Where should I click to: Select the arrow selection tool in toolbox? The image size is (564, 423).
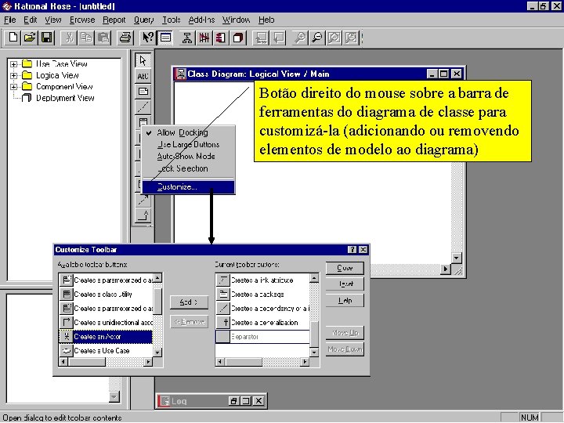click(x=143, y=60)
